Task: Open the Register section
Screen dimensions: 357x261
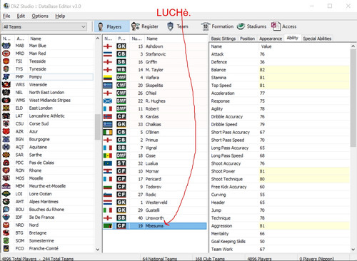Action: pyautogui.click(x=144, y=26)
